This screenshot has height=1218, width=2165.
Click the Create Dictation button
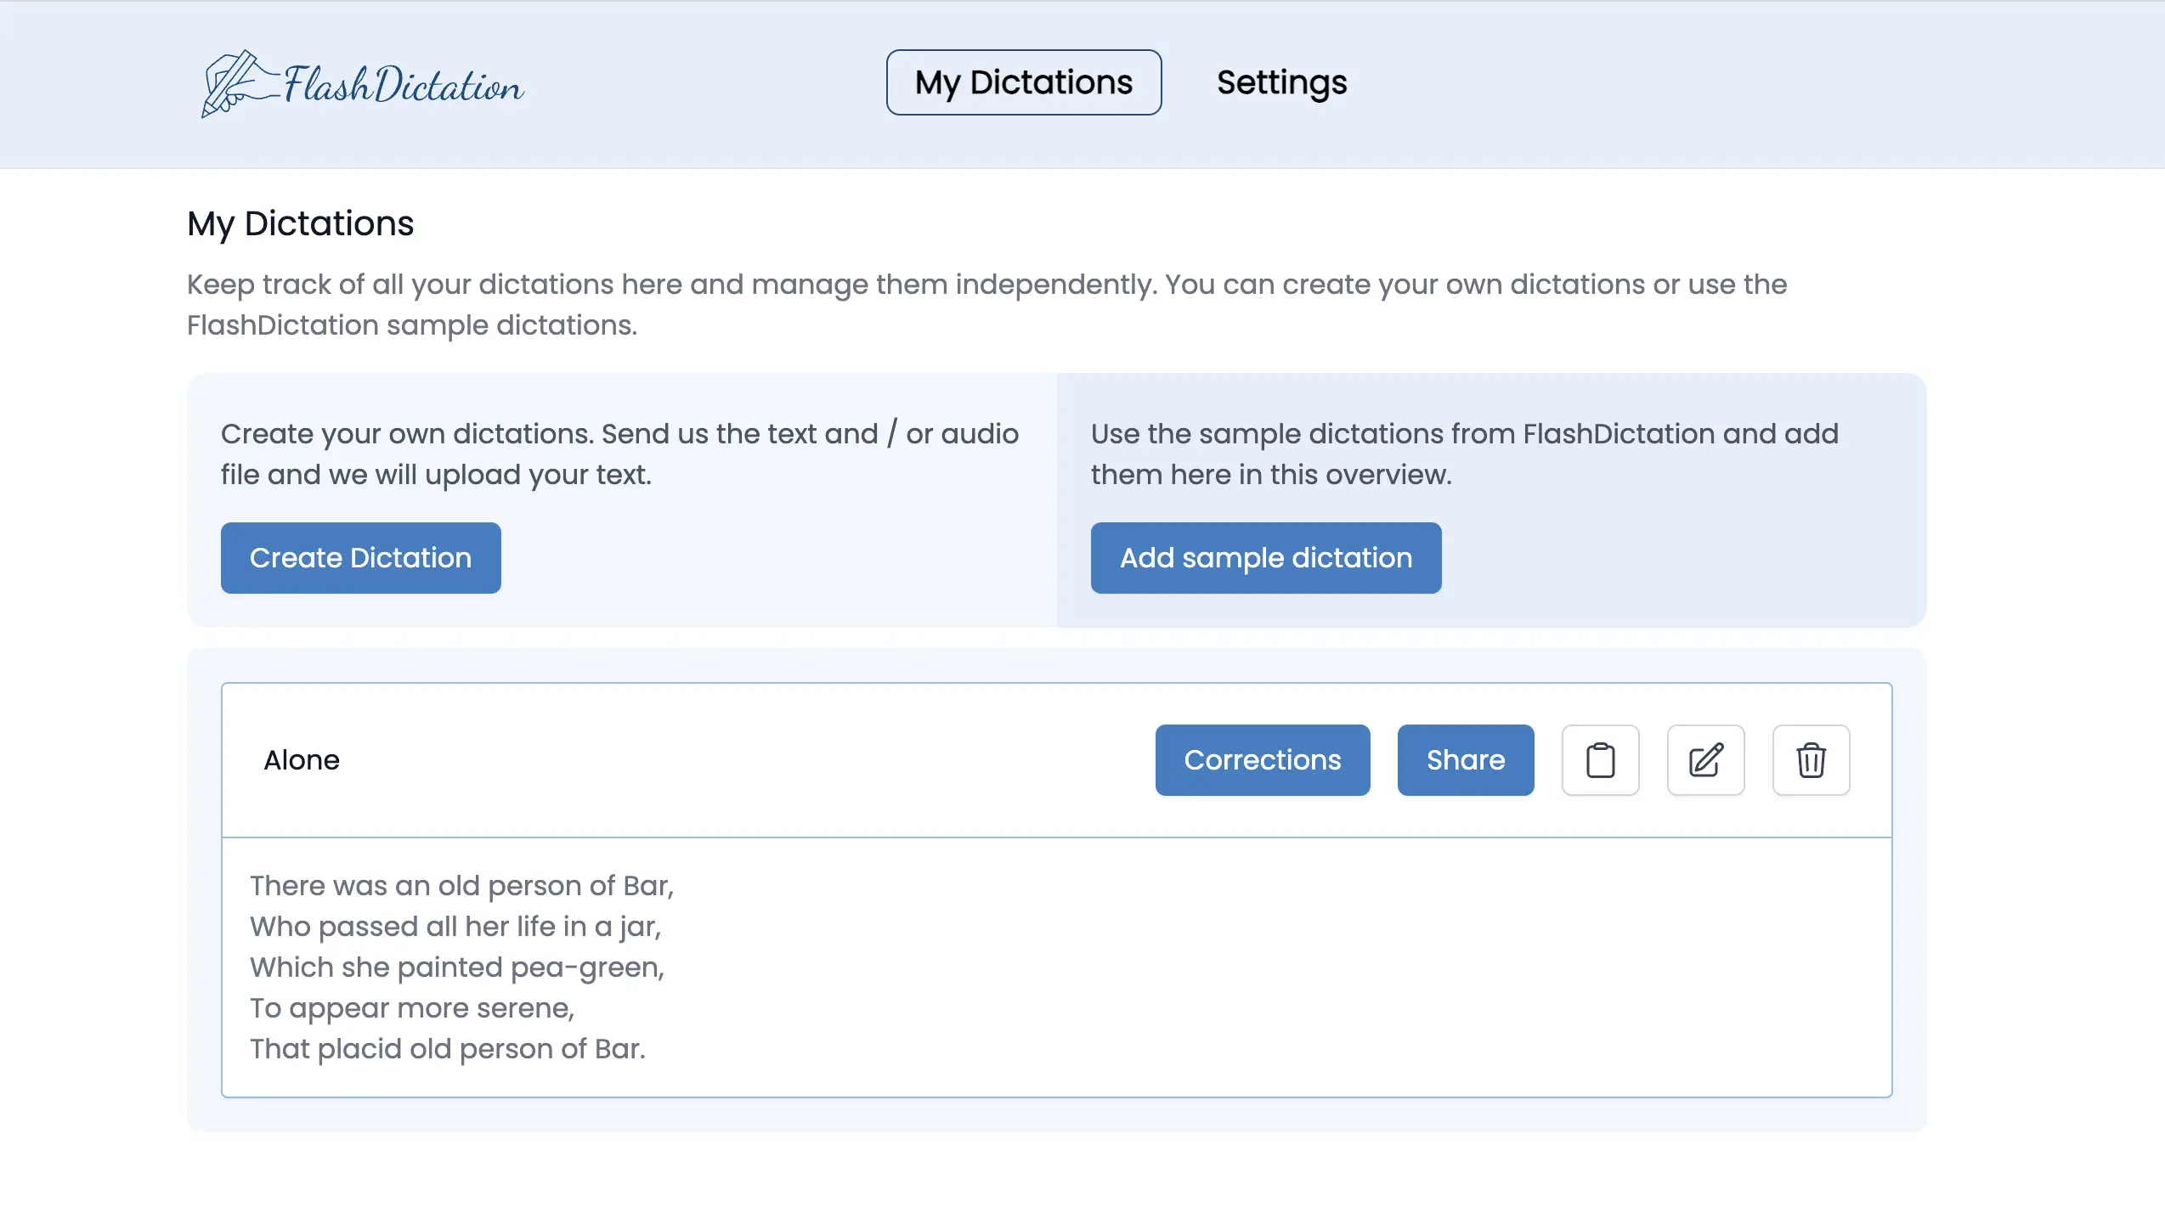click(x=360, y=557)
